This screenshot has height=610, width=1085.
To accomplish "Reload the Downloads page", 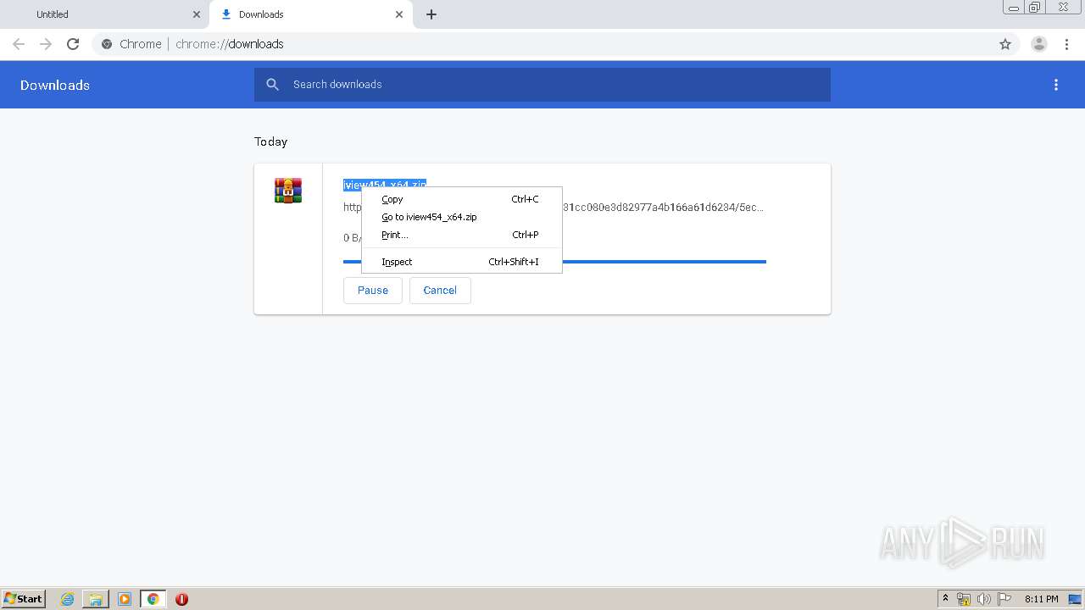I will click(x=73, y=44).
